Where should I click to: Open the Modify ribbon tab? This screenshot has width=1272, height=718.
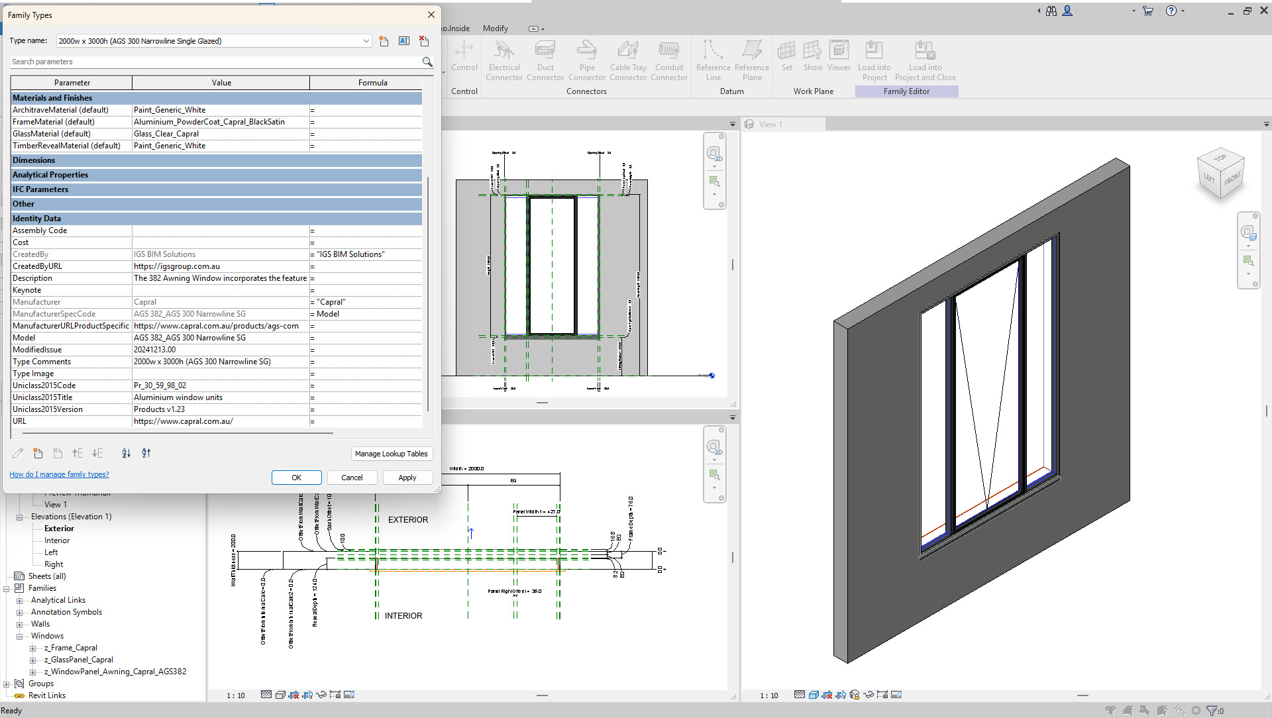coord(495,28)
